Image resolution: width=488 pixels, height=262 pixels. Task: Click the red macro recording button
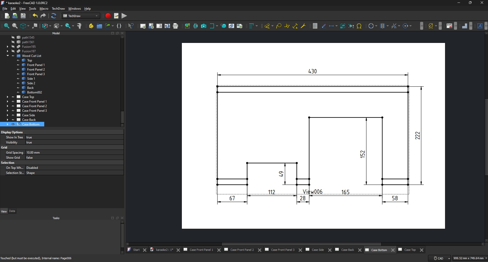[108, 16]
